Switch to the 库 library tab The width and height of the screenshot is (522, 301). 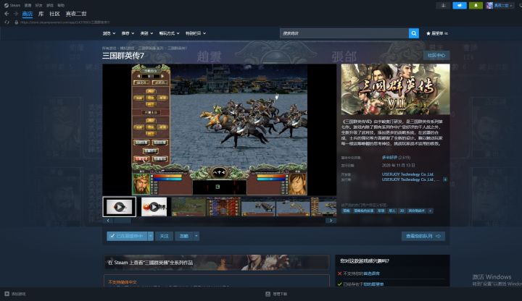pyautogui.click(x=41, y=14)
